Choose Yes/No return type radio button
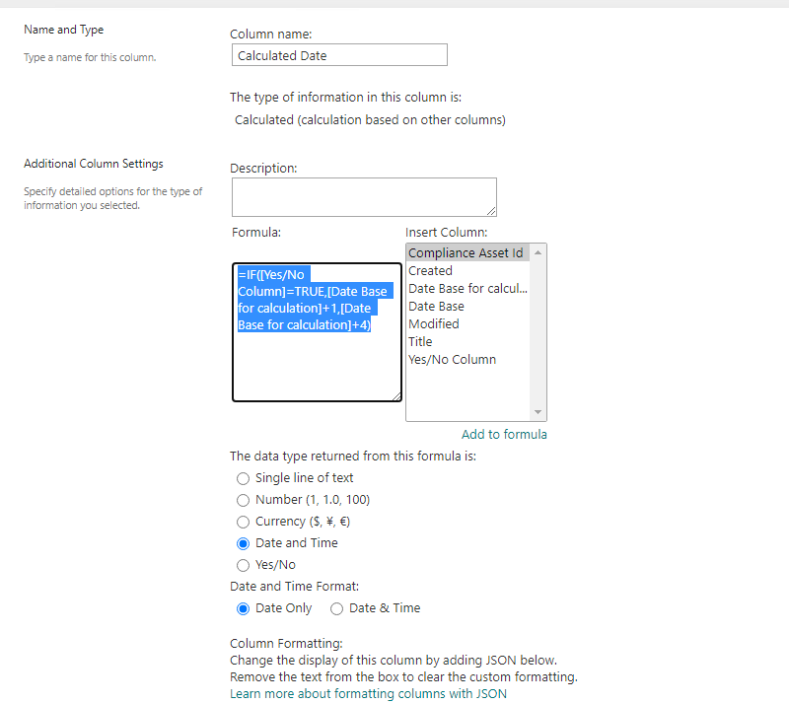This screenshot has width=789, height=704. [x=243, y=565]
